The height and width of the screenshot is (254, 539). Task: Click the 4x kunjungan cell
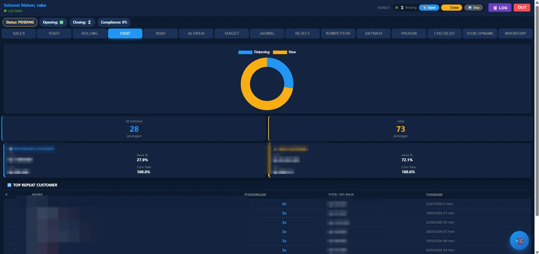click(x=284, y=204)
